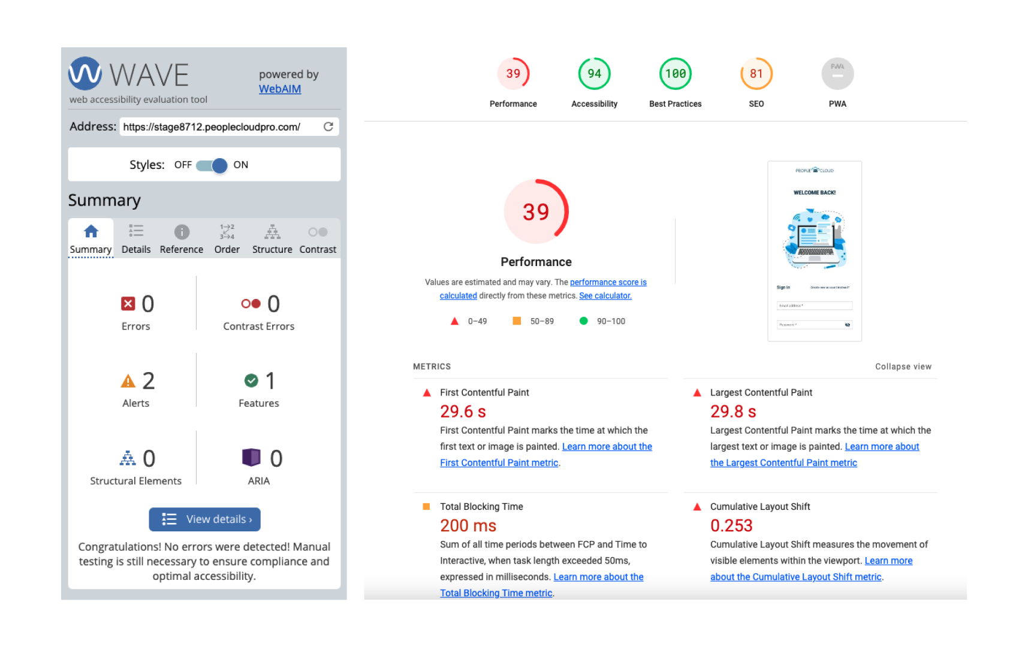Image resolution: width=1028 pixels, height=647 pixels.
Task: Switch to the Details tab
Action: (x=136, y=239)
